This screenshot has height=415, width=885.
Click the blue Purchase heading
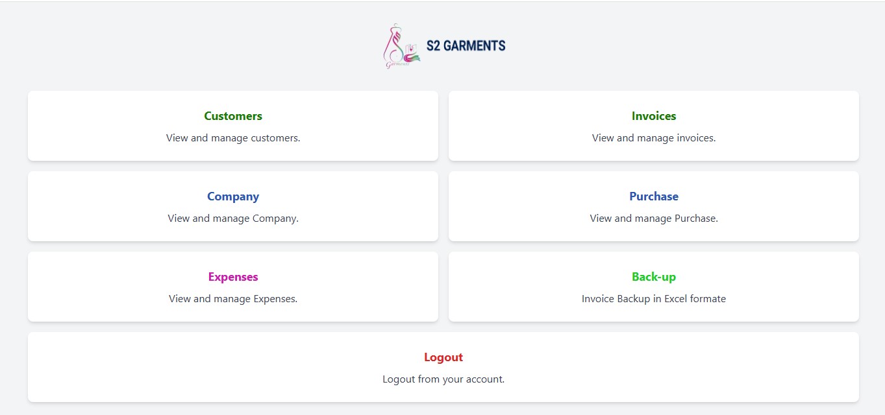(653, 196)
